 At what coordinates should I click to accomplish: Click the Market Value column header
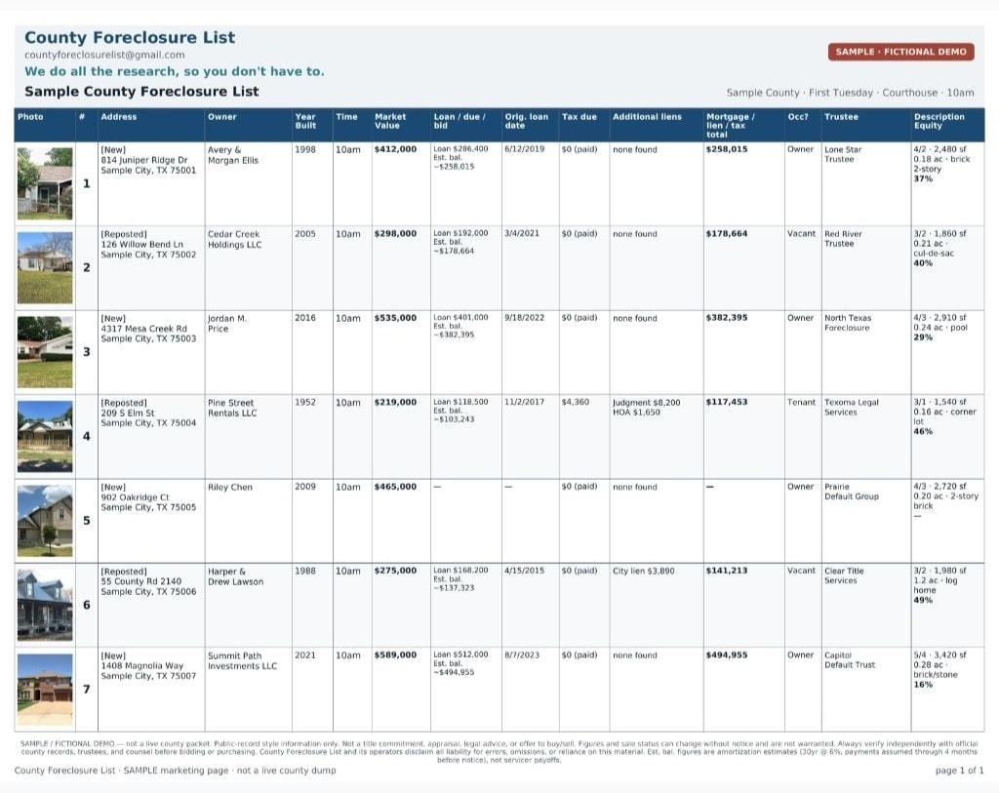(390, 121)
